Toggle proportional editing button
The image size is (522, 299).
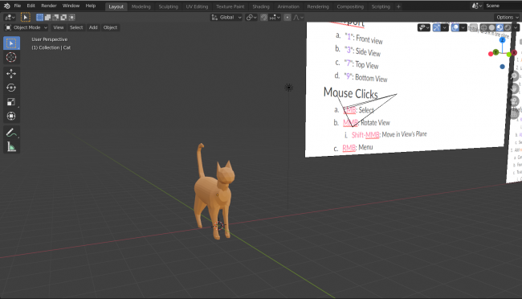tap(288, 18)
